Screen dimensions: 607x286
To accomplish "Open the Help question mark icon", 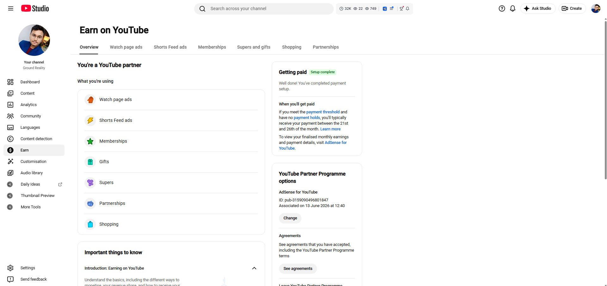I will [x=502, y=9].
